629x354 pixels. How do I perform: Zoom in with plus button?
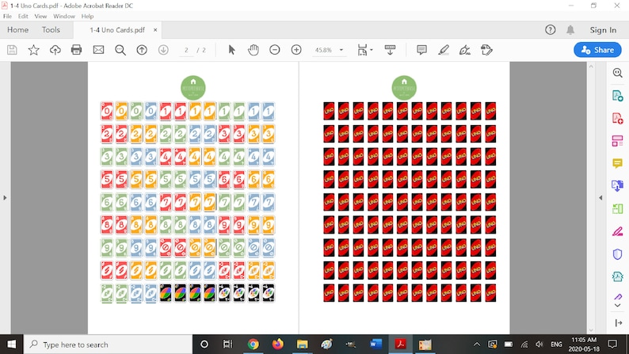(x=296, y=50)
